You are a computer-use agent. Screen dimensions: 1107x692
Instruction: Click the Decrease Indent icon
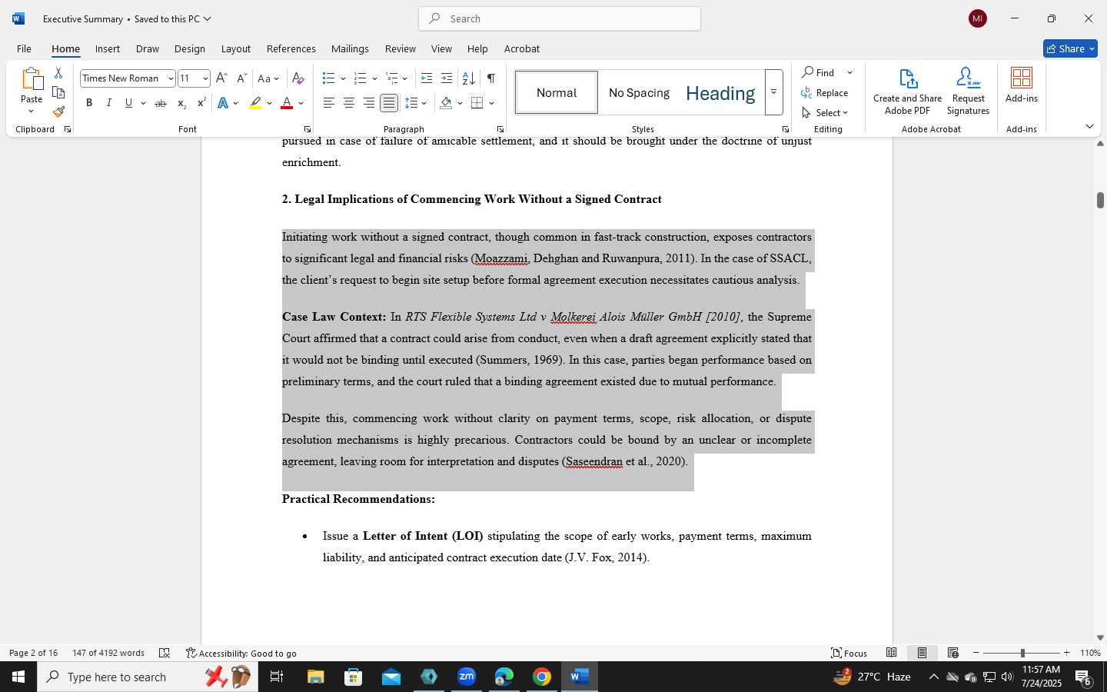pos(427,78)
